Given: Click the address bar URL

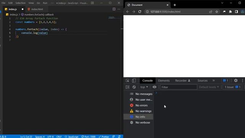Looking at the screenshot, I should 165,12.
